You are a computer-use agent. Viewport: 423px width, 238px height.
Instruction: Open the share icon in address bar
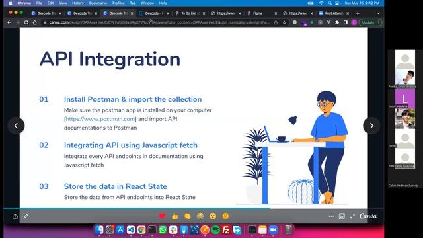(x=276, y=22)
